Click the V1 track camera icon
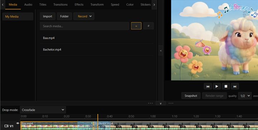 6,126
